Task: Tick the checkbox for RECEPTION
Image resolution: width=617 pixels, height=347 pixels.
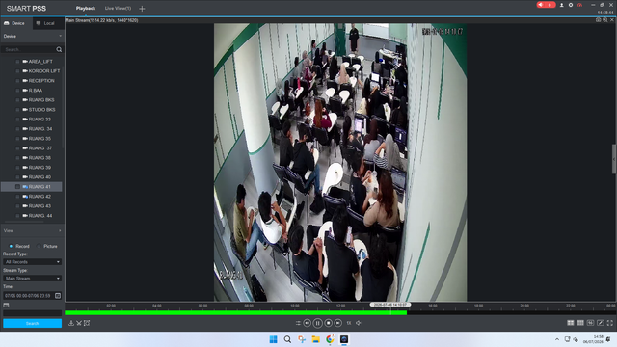Action: pyautogui.click(x=17, y=81)
